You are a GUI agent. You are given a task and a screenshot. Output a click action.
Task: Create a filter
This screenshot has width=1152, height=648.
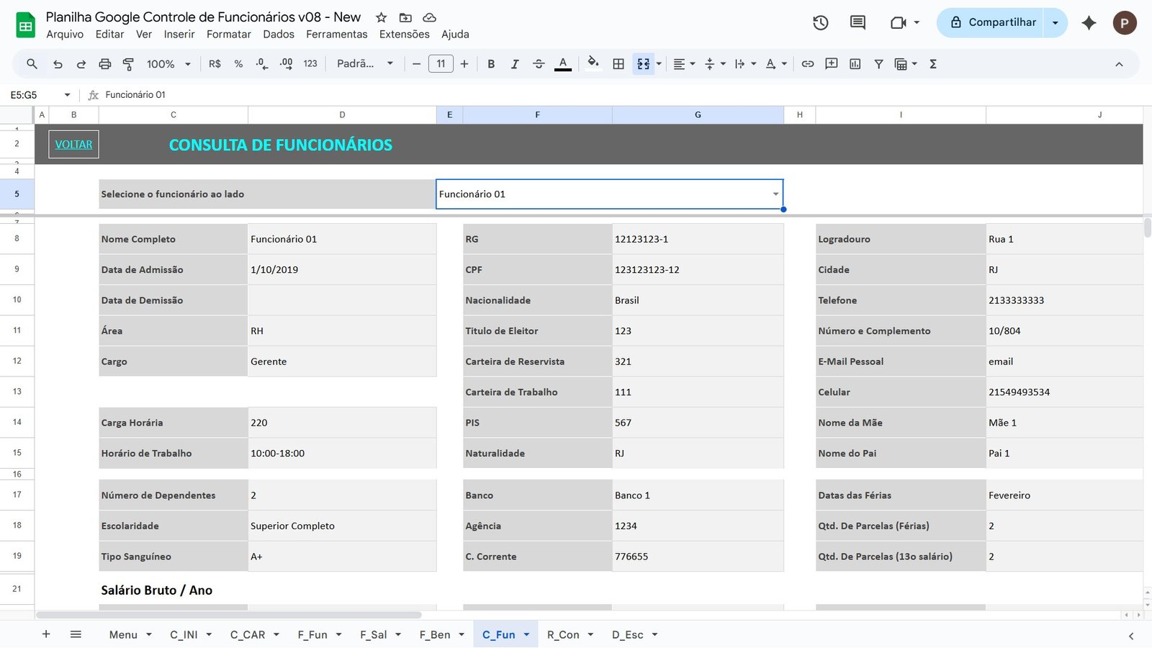(878, 63)
